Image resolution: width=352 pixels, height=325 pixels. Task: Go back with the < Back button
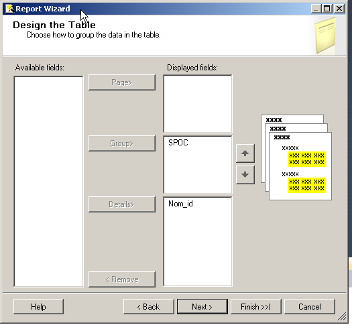coord(149,307)
